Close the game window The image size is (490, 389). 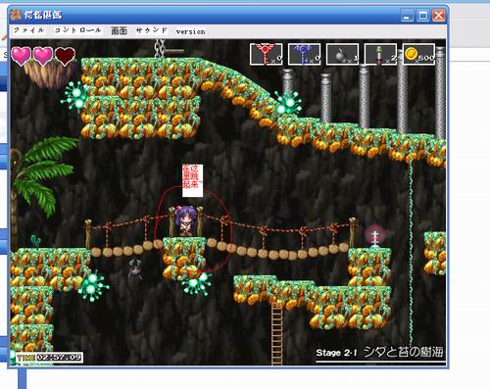tap(439, 16)
